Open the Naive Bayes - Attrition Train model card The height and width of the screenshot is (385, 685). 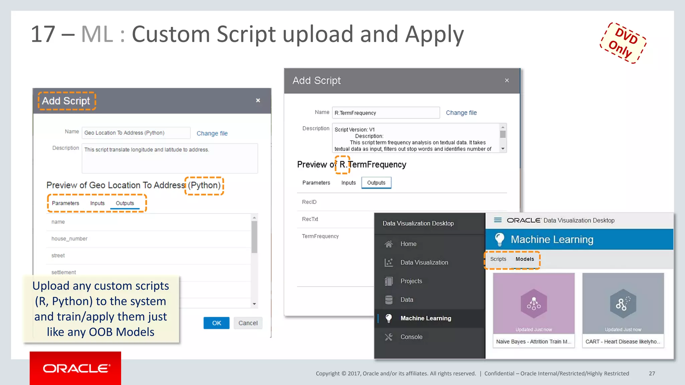point(534,310)
